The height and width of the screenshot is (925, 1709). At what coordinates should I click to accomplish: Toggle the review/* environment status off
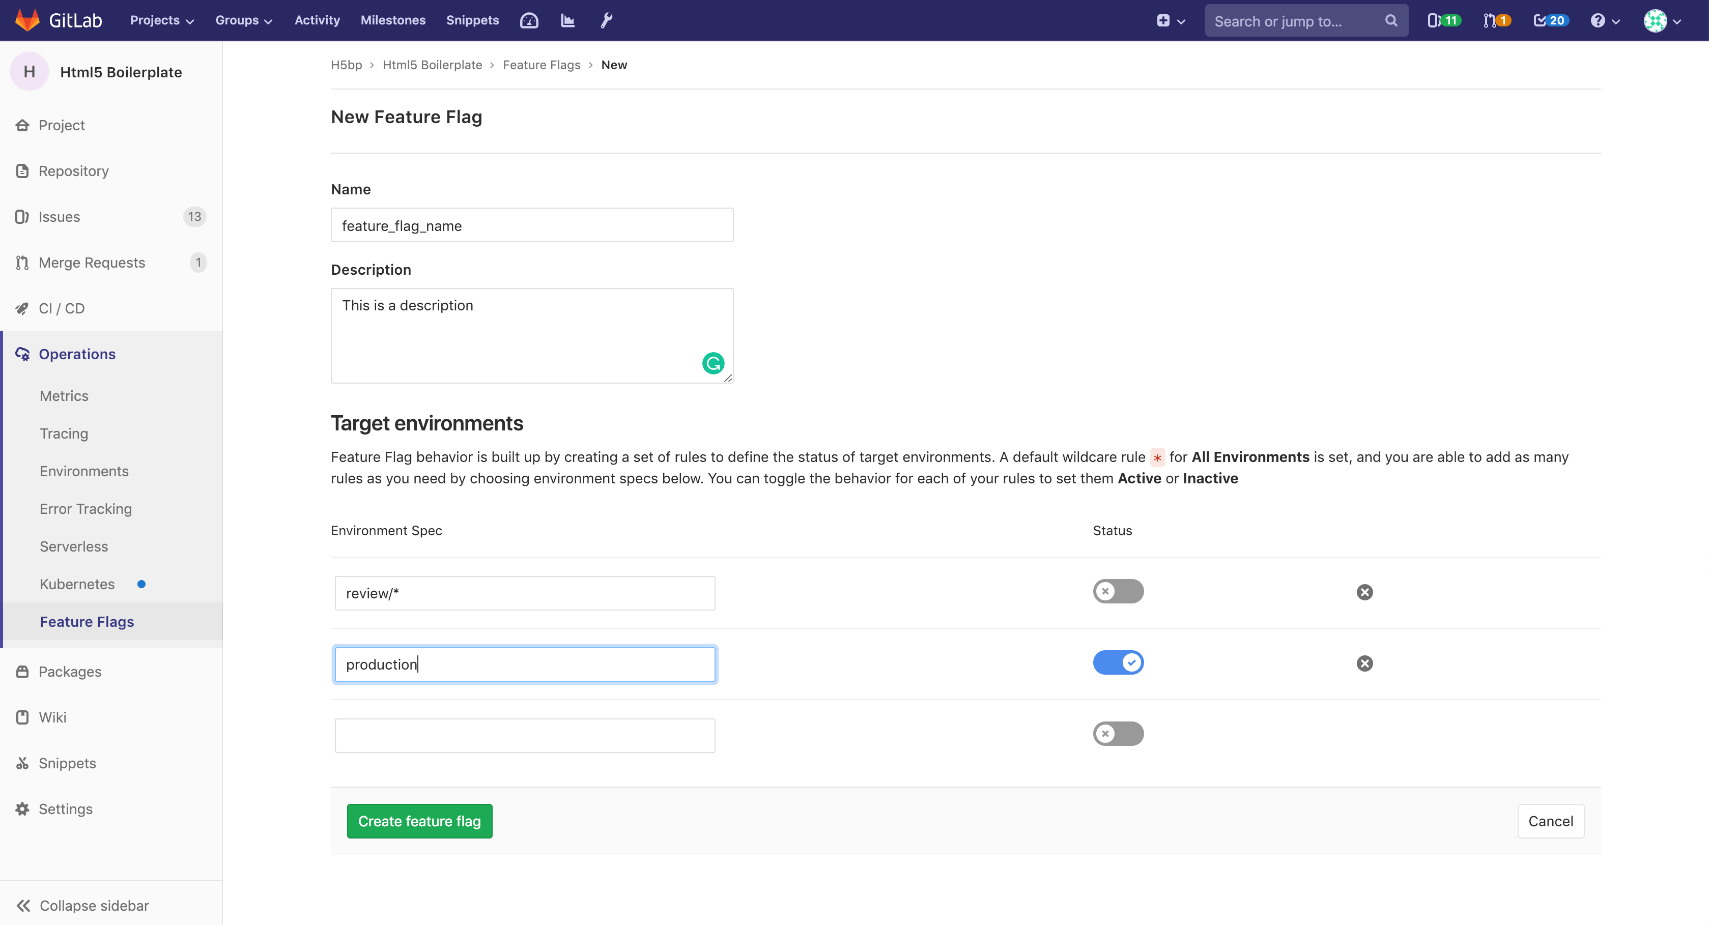point(1119,591)
